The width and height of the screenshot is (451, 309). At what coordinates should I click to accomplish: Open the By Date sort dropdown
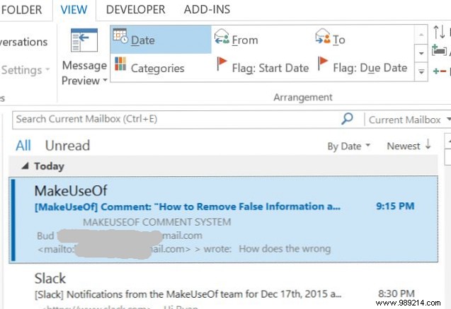(348, 146)
